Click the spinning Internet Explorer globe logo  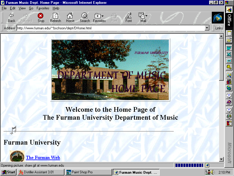(218, 18)
